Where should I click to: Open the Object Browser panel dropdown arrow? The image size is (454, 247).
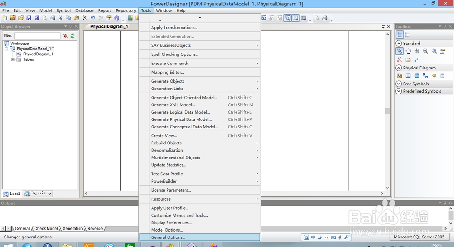65,26
